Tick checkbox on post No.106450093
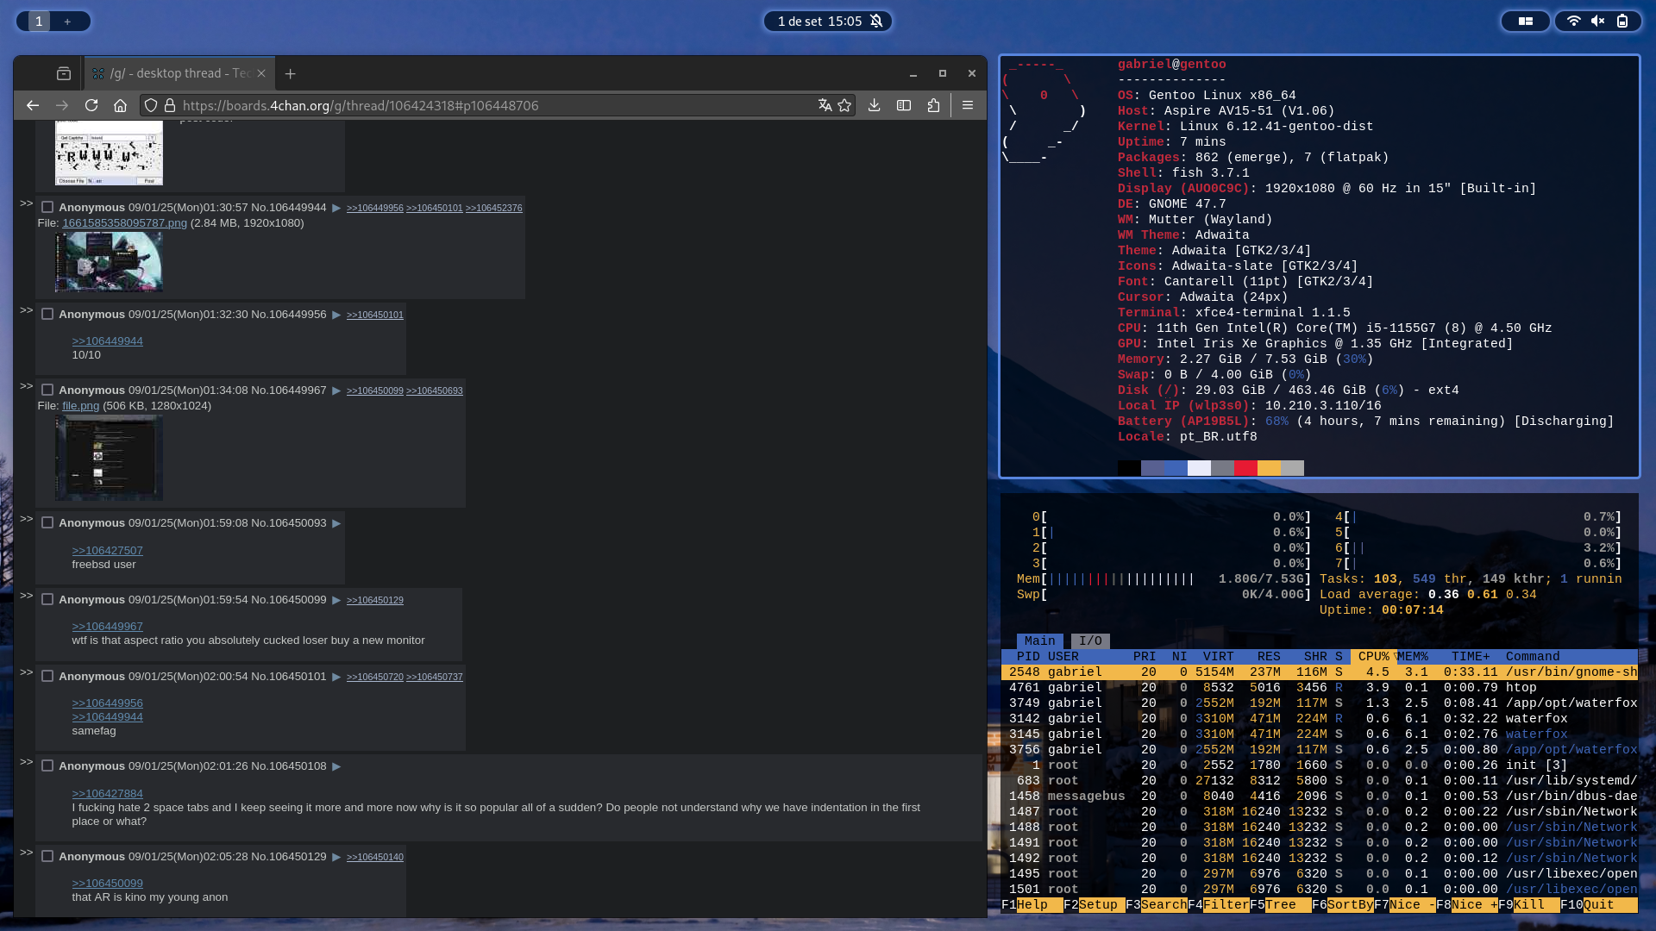 click(x=47, y=522)
